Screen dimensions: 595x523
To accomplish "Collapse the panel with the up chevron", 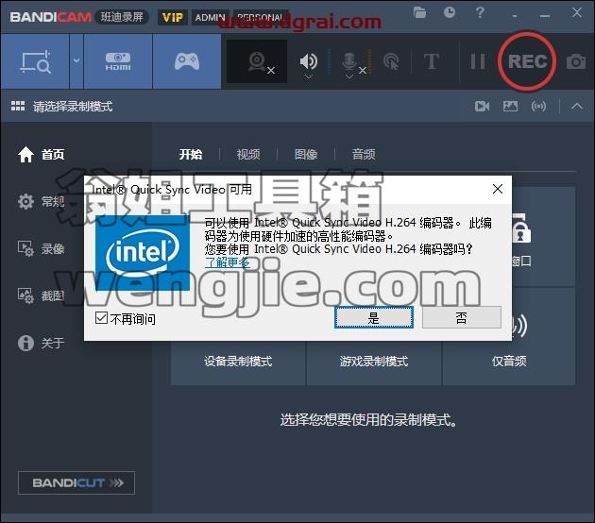I will tap(577, 106).
